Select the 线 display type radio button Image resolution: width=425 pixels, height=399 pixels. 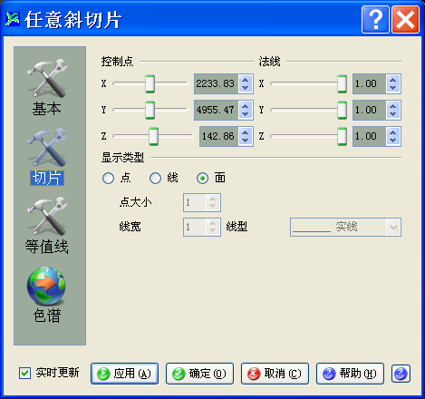(x=155, y=179)
